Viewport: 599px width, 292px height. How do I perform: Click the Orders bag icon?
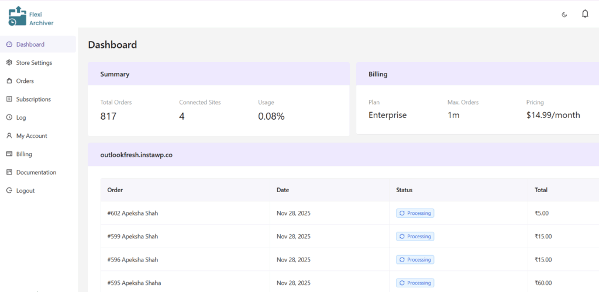9,81
